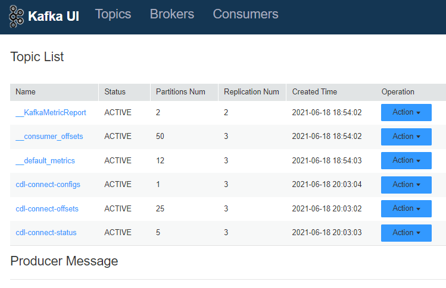Open Action menu for cdl-connect-status
This screenshot has height=288, width=446.
point(406,233)
